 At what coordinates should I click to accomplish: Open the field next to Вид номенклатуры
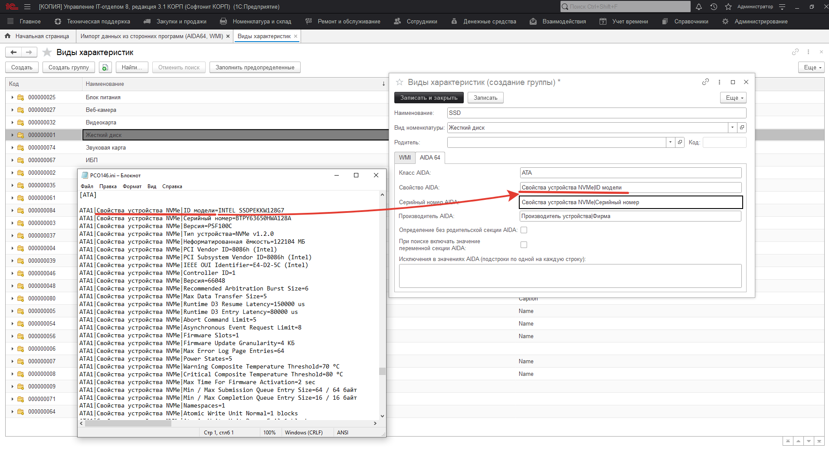742,127
